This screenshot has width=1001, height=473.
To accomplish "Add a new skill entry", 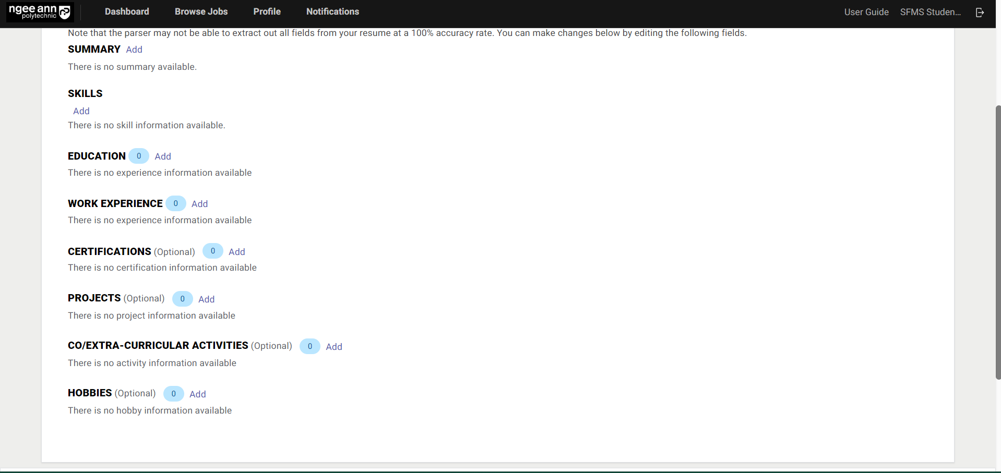I will coord(81,111).
